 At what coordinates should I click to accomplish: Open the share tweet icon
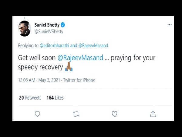[153, 114]
